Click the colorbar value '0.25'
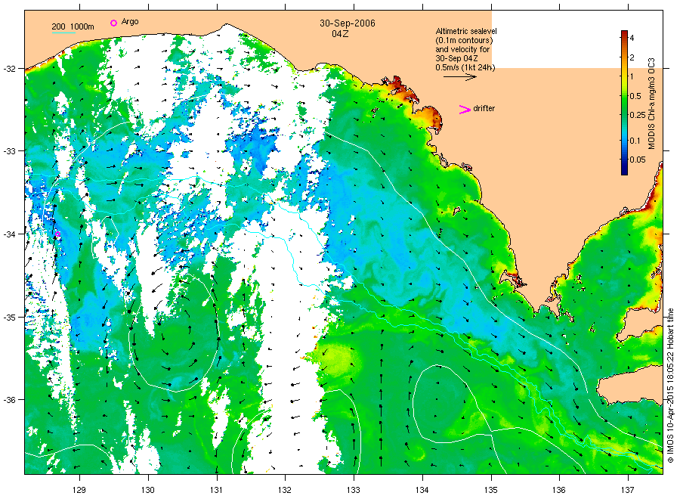Screen dimensions: 680x499 point(638,115)
